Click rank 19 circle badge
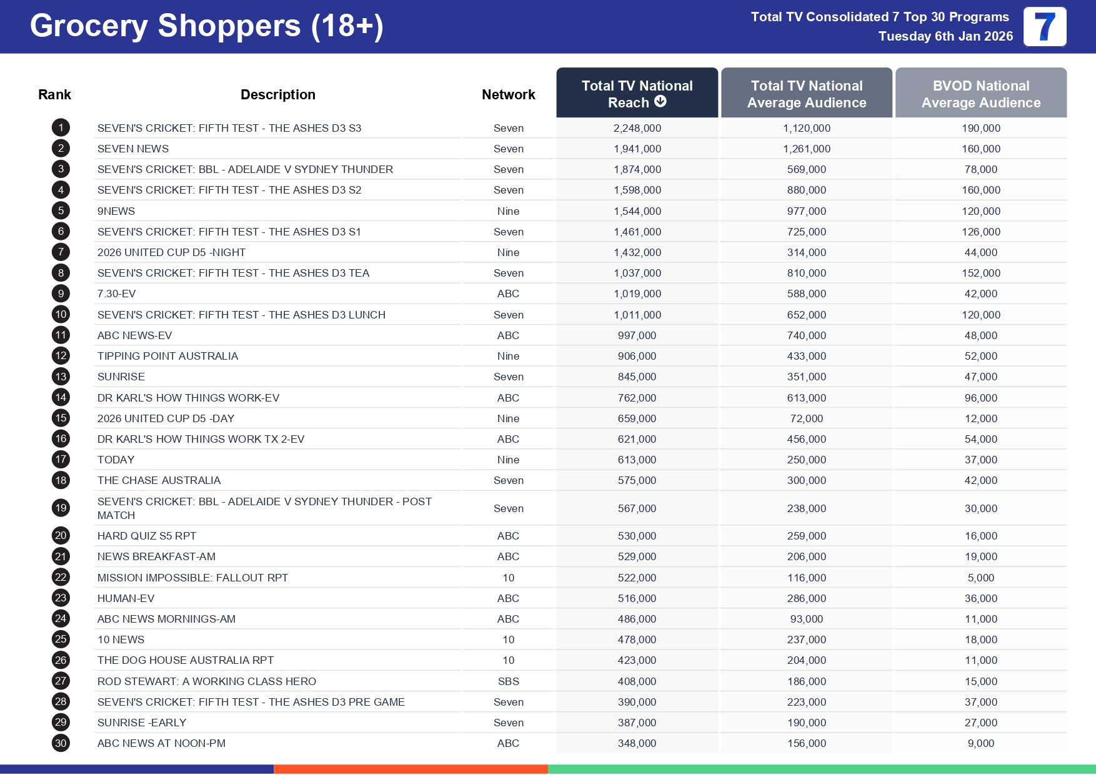The width and height of the screenshot is (1096, 775). (x=61, y=508)
